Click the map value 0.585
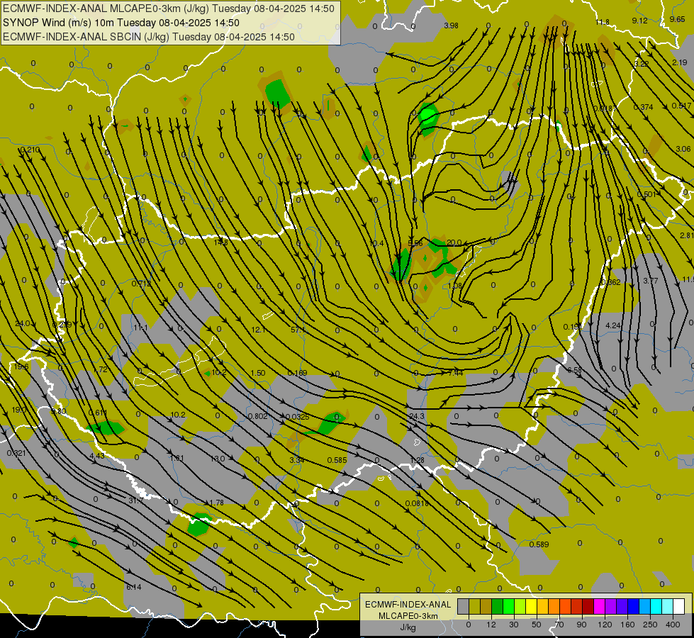Image resolution: width=694 pixels, height=638 pixels. [x=337, y=460]
